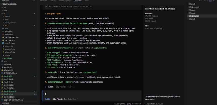Click 'LSPs are disabled' text

click(154, 28)
